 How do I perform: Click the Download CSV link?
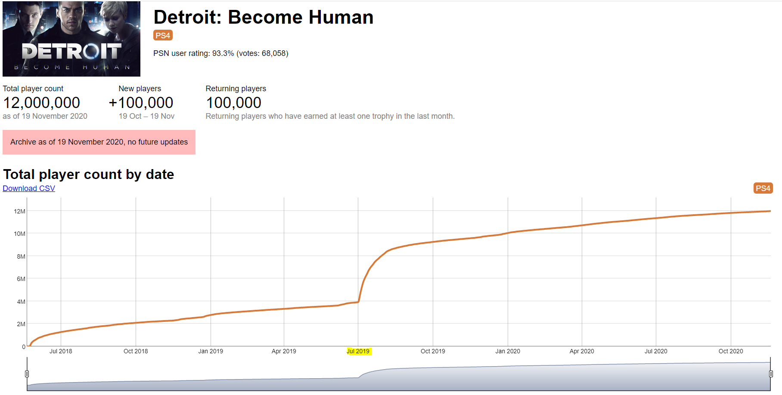[x=29, y=188]
